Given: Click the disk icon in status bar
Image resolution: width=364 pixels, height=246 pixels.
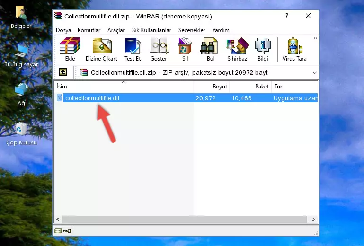Looking at the screenshot, I should (58, 231).
